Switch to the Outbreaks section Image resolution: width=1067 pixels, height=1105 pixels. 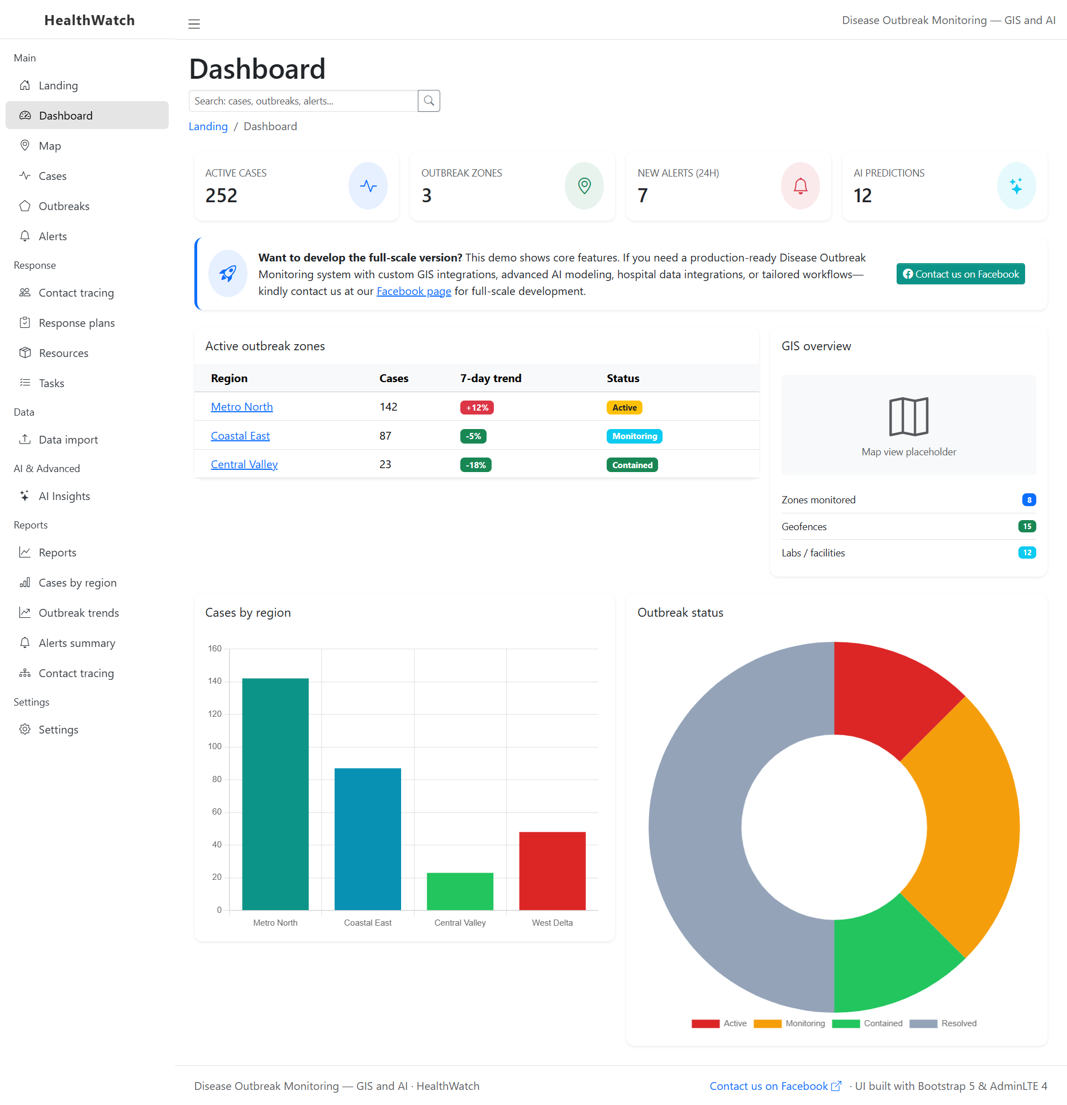(x=64, y=206)
